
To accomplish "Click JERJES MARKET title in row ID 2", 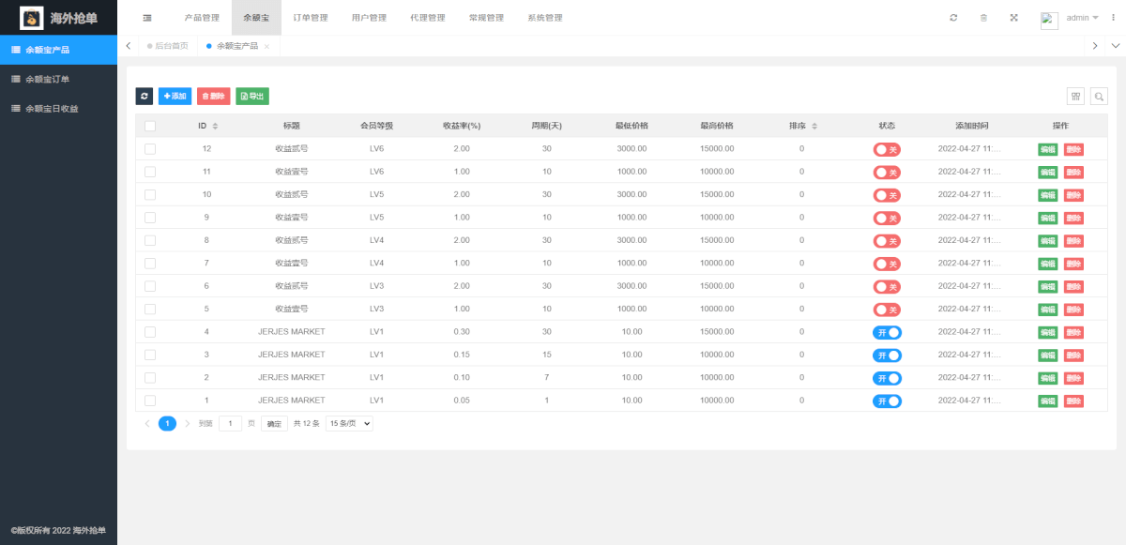I will 292,377.
